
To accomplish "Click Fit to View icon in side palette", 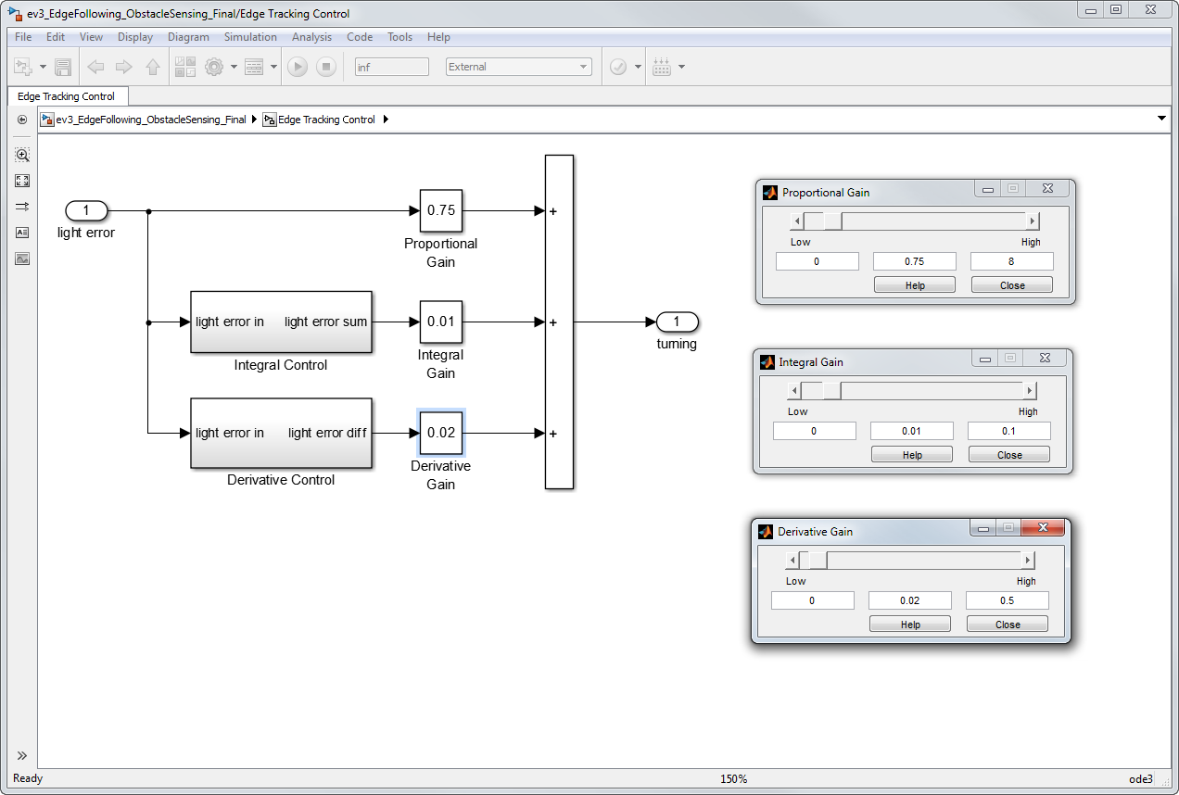I will click(22, 181).
